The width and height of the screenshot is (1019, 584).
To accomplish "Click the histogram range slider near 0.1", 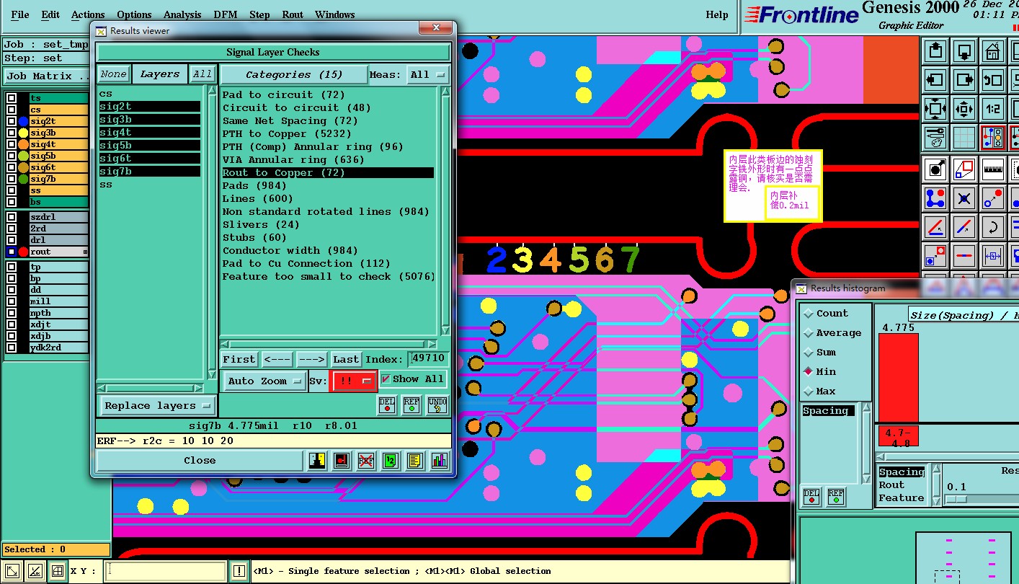I will (956, 499).
